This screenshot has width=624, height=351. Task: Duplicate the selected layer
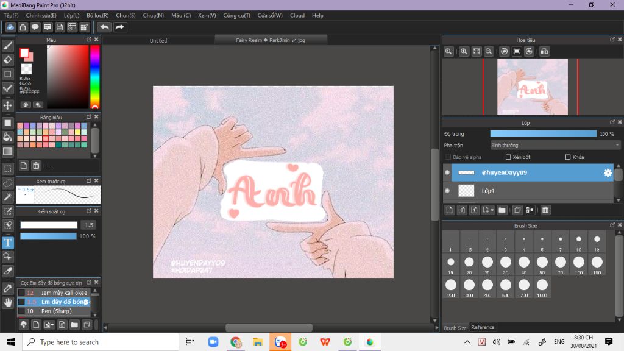click(x=517, y=210)
